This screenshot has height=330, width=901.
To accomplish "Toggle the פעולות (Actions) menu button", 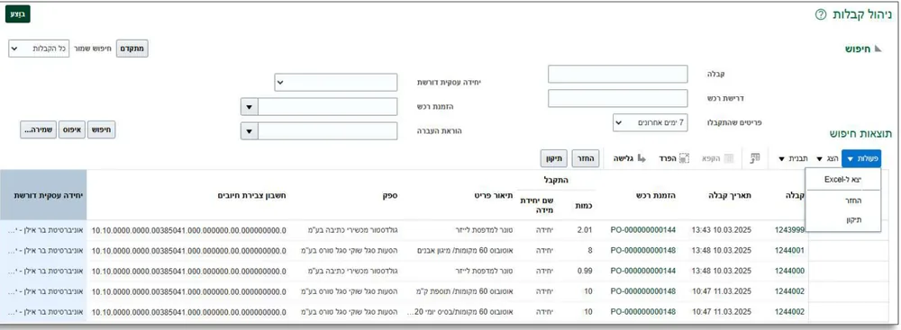I will tap(861, 158).
